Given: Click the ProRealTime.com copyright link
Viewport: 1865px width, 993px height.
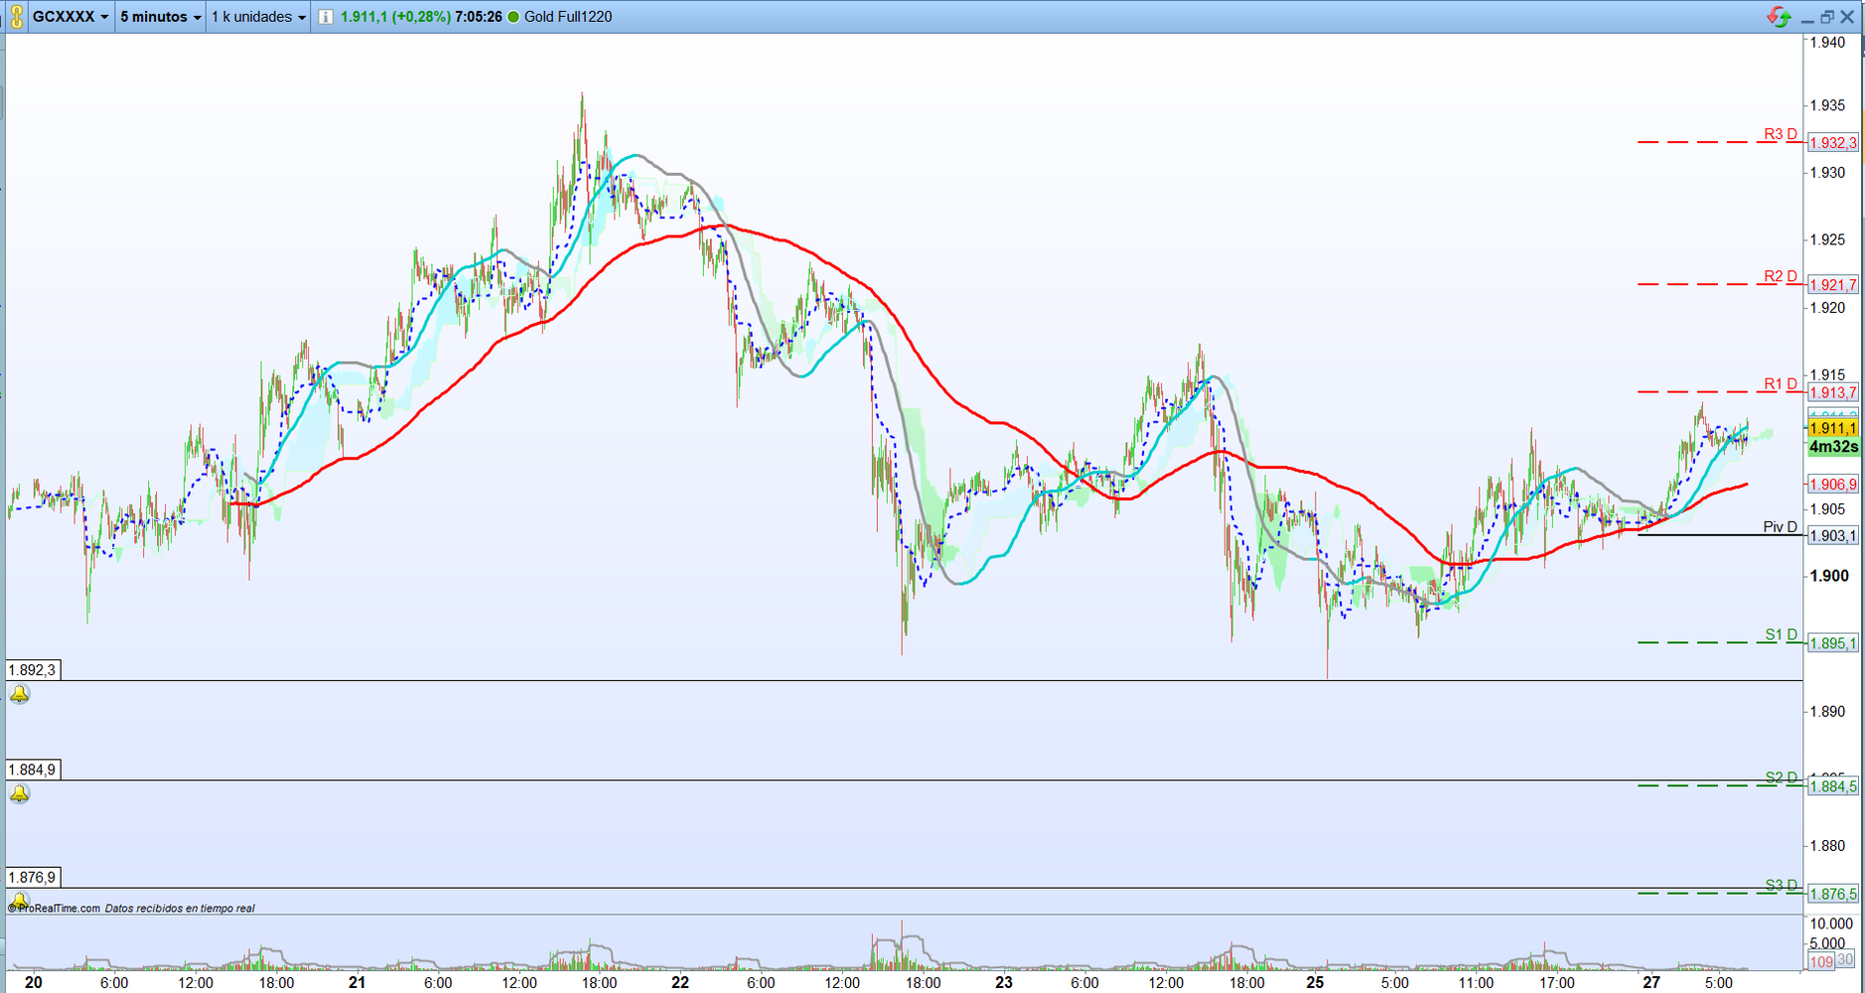Looking at the screenshot, I should click(55, 908).
